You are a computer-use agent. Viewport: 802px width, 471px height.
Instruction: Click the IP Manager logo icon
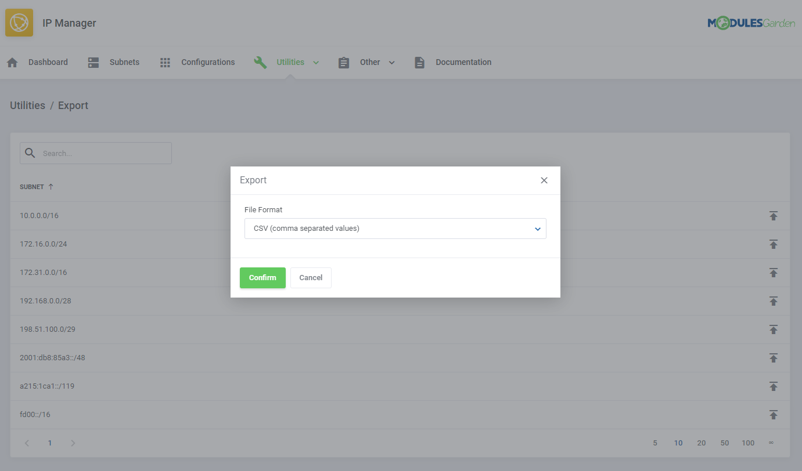click(x=19, y=22)
